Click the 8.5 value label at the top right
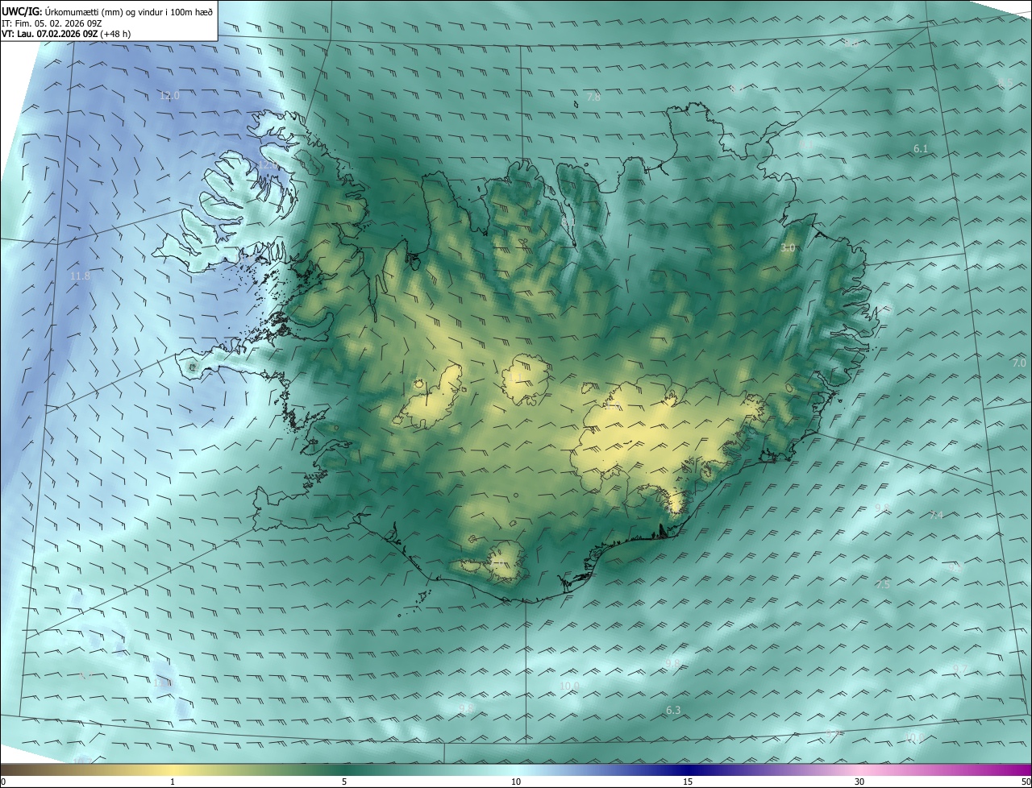This screenshot has width=1032, height=788. [1005, 84]
